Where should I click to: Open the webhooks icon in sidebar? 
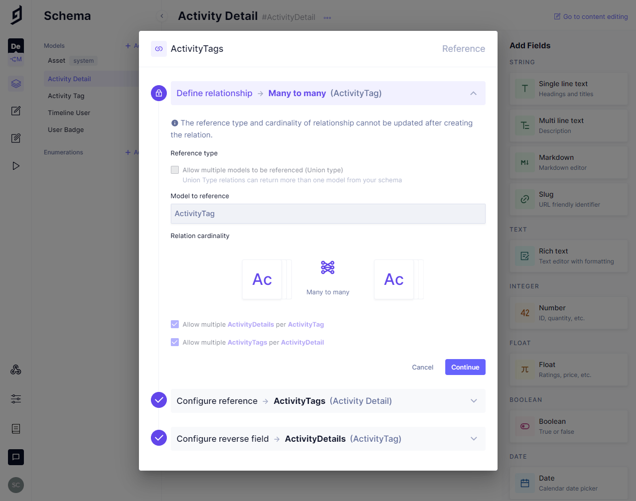[16, 370]
